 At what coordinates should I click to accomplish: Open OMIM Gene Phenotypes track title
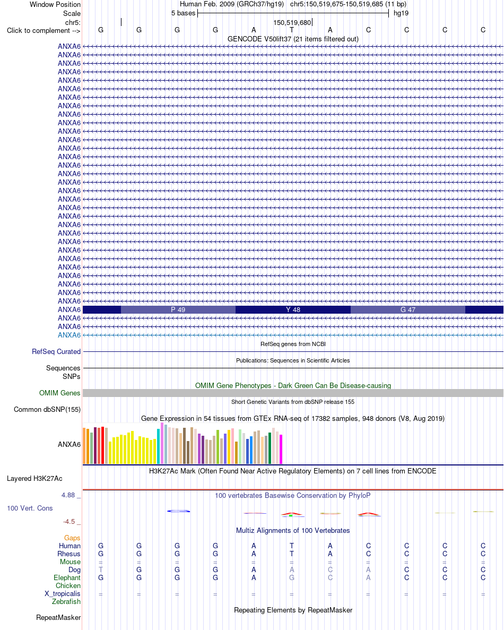pyautogui.click(x=293, y=386)
